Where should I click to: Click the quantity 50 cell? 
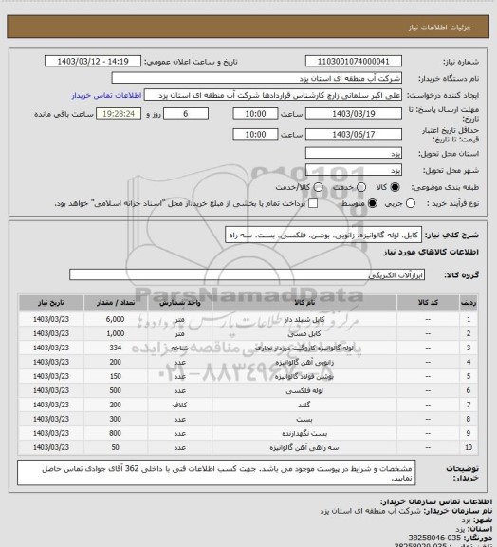click(116, 448)
